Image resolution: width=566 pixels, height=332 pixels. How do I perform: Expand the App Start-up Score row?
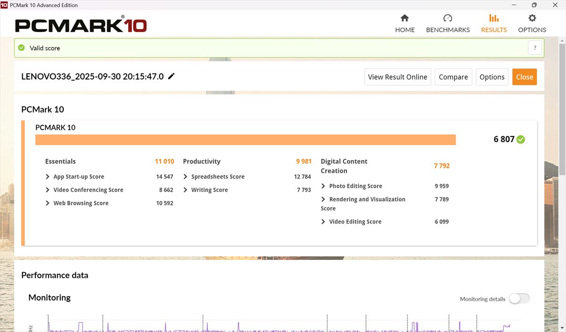(x=48, y=177)
